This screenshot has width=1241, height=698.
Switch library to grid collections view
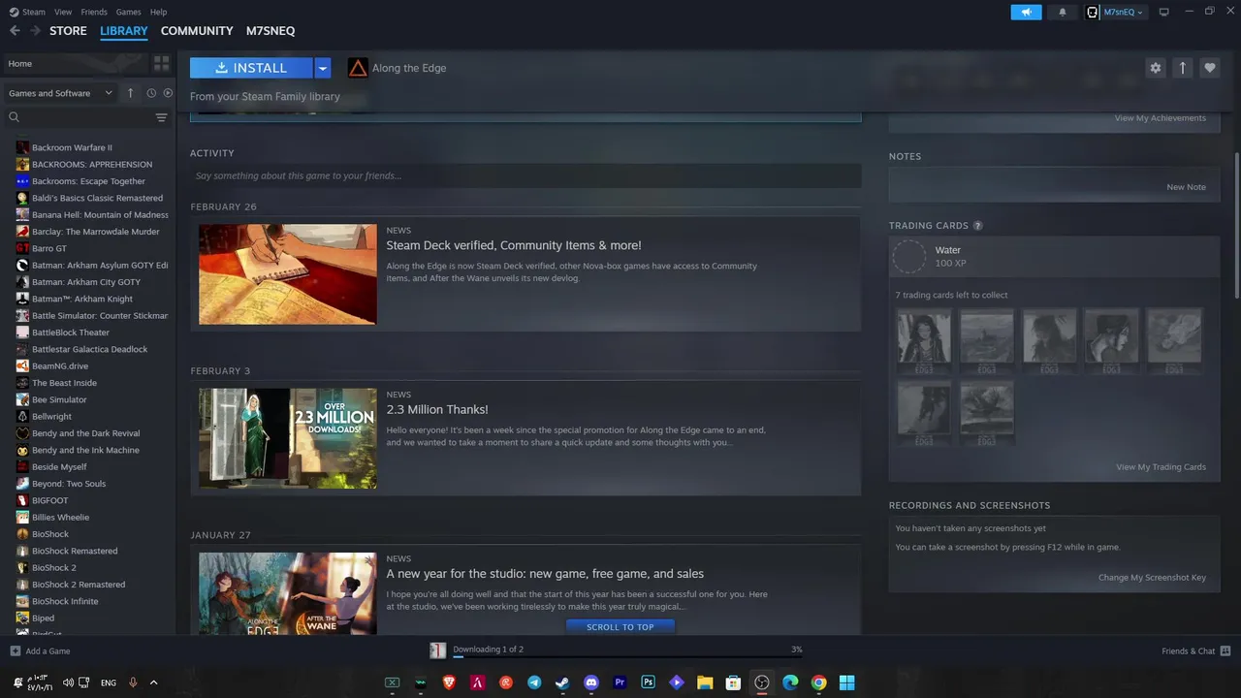pos(161,63)
